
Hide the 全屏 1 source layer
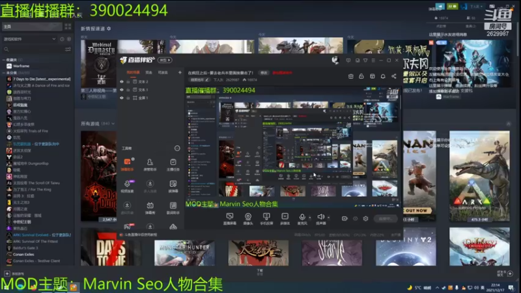(x=122, y=98)
